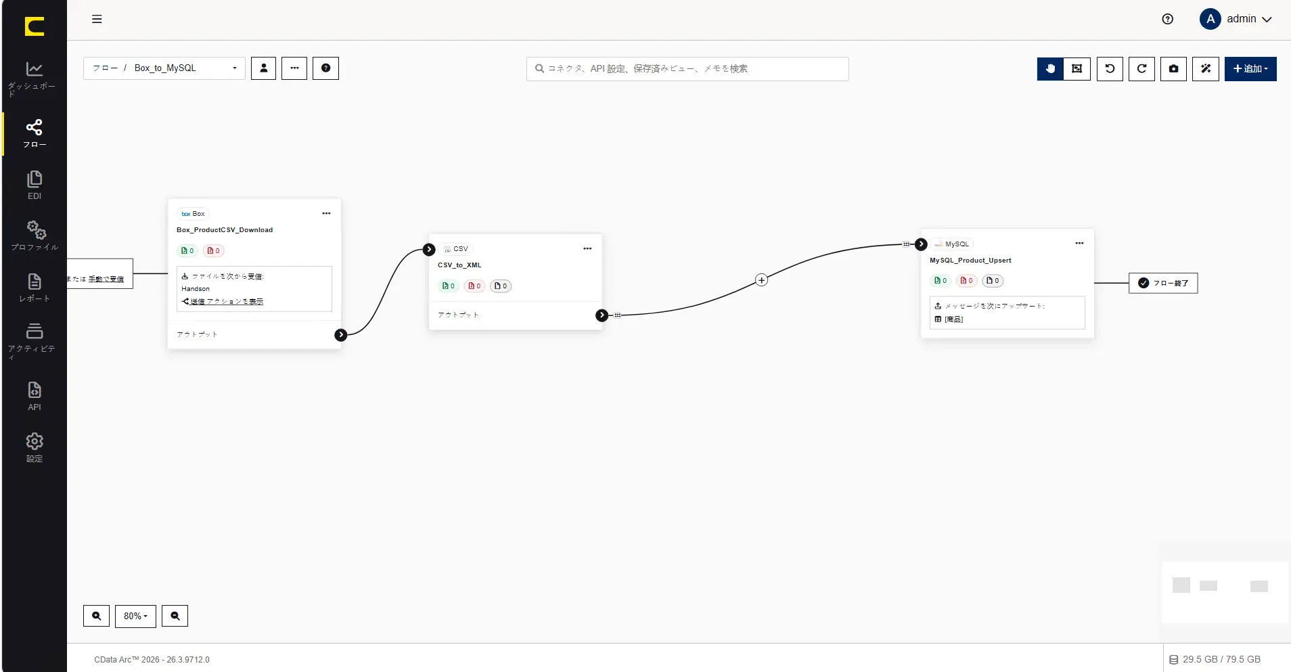
Task: Click the [商品] table name
Action: pos(954,319)
